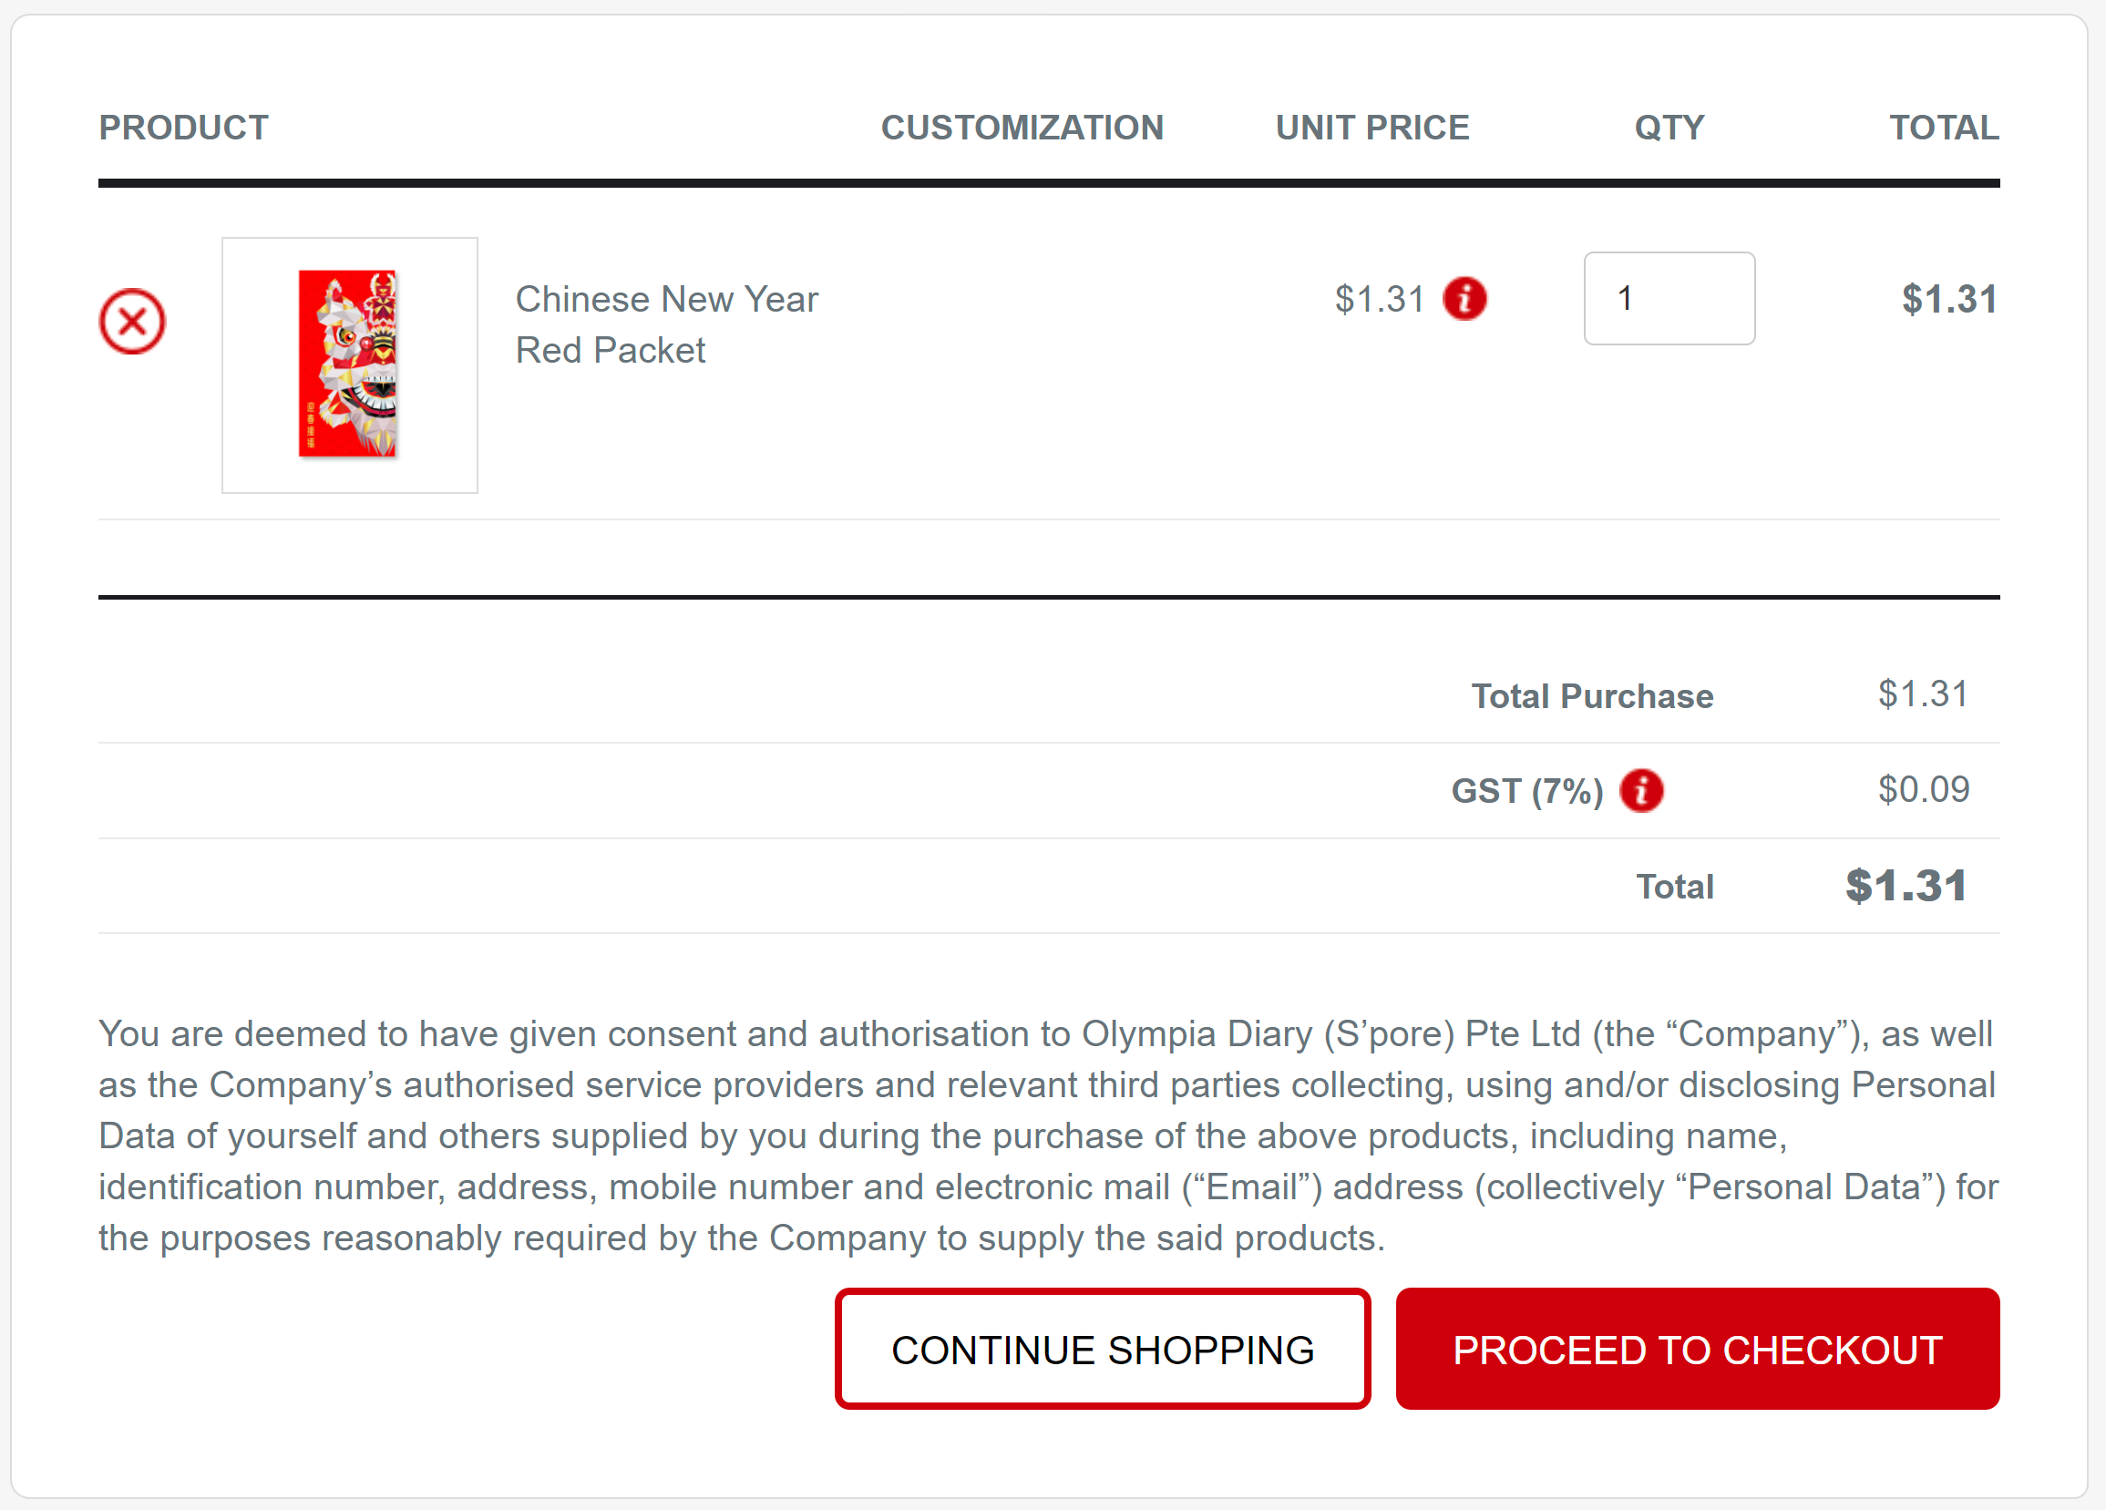Click the Total Purchase $1.31 amount
Viewport: 2106px width, 1510px height.
click(x=1923, y=693)
